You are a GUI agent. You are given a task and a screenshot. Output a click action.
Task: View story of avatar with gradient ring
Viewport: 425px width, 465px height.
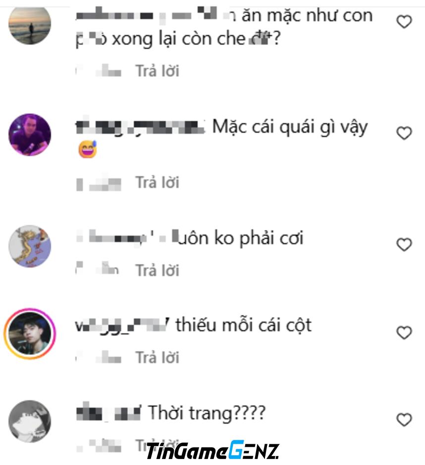pyautogui.click(x=30, y=333)
